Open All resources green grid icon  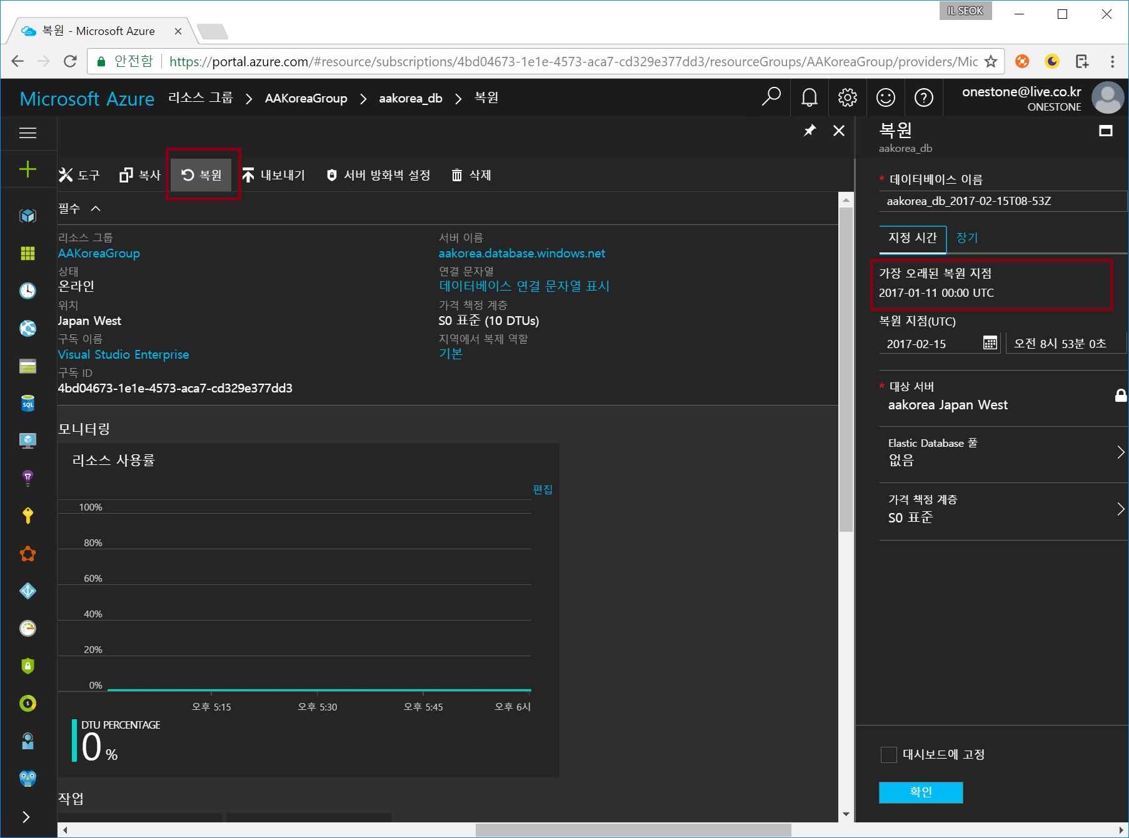[x=28, y=253]
